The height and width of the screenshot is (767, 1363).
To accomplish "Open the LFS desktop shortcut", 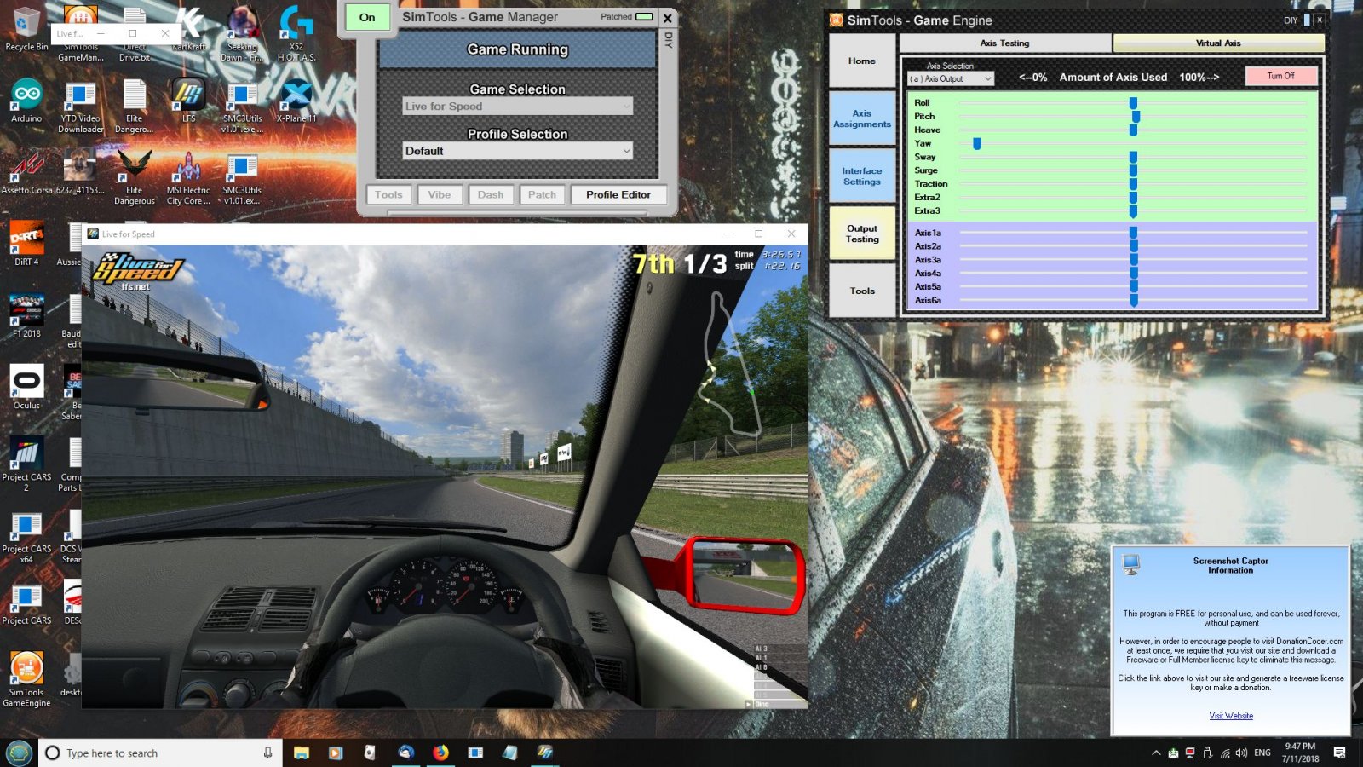I will 188,101.
